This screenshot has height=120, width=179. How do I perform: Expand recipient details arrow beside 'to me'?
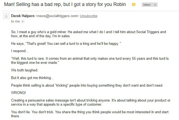pos(23,21)
